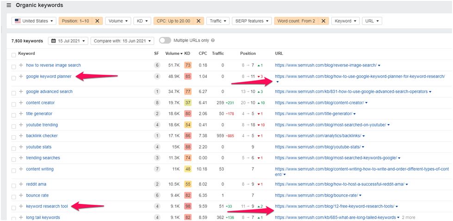Sort table by Volume column header
The height and width of the screenshot is (221, 453).
tap(174, 54)
